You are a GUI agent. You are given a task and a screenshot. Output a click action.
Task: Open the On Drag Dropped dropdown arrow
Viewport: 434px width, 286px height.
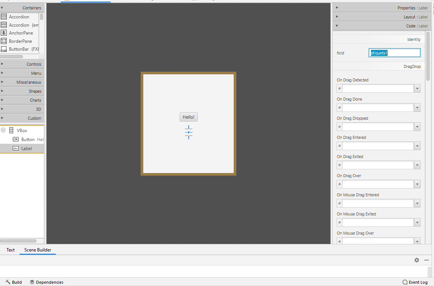417,127
